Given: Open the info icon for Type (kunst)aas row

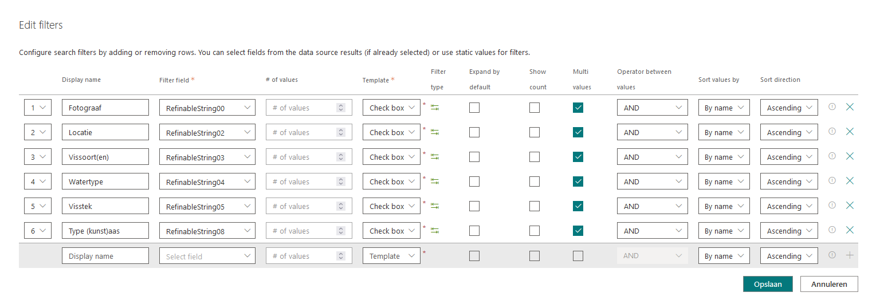Looking at the screenshot, I should [832, 230].
